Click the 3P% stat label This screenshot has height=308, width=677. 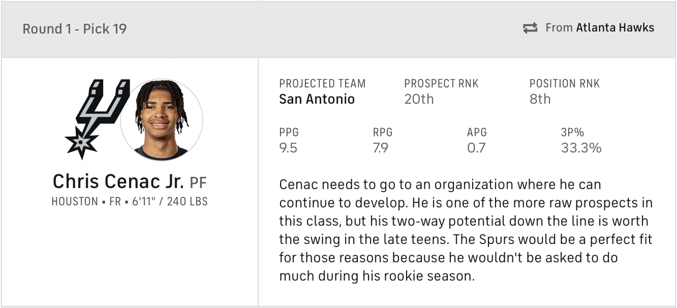[572, 132]
